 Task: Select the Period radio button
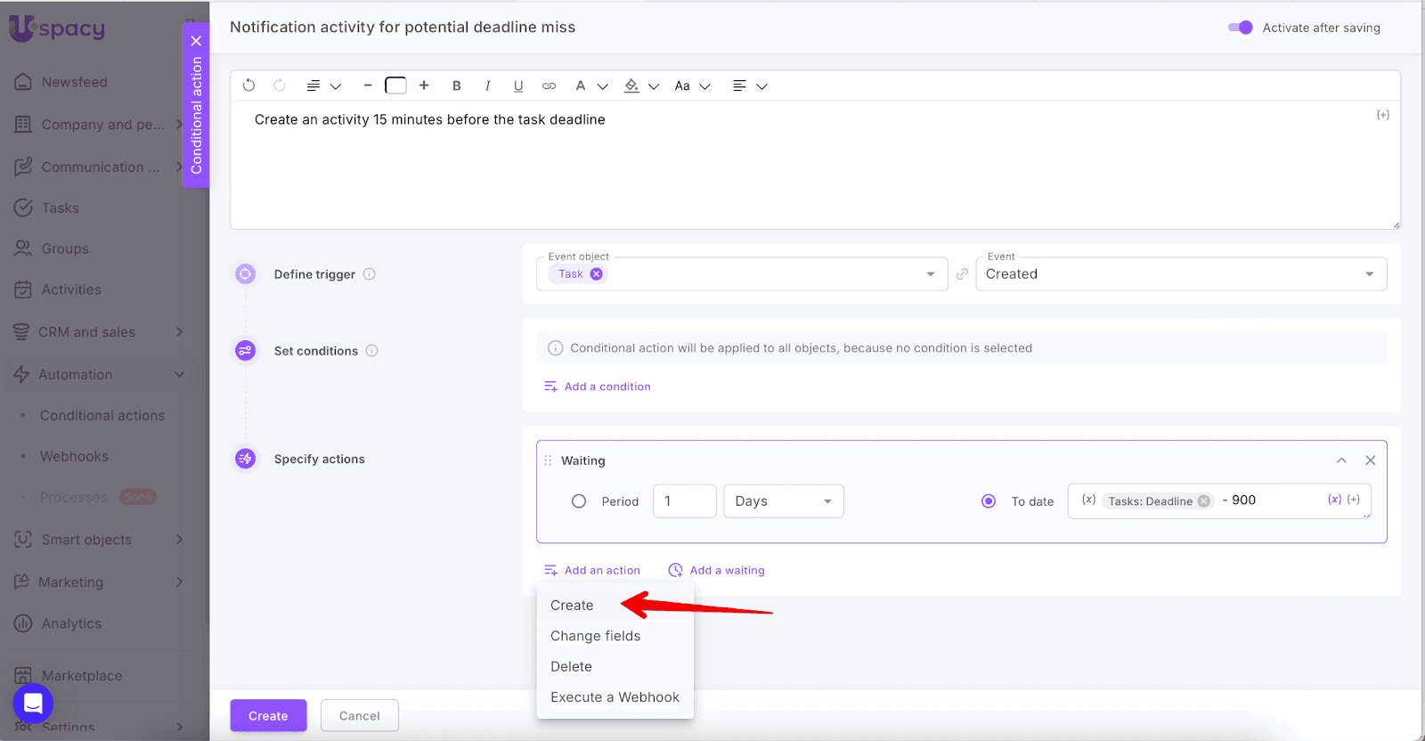click(579, 501)
